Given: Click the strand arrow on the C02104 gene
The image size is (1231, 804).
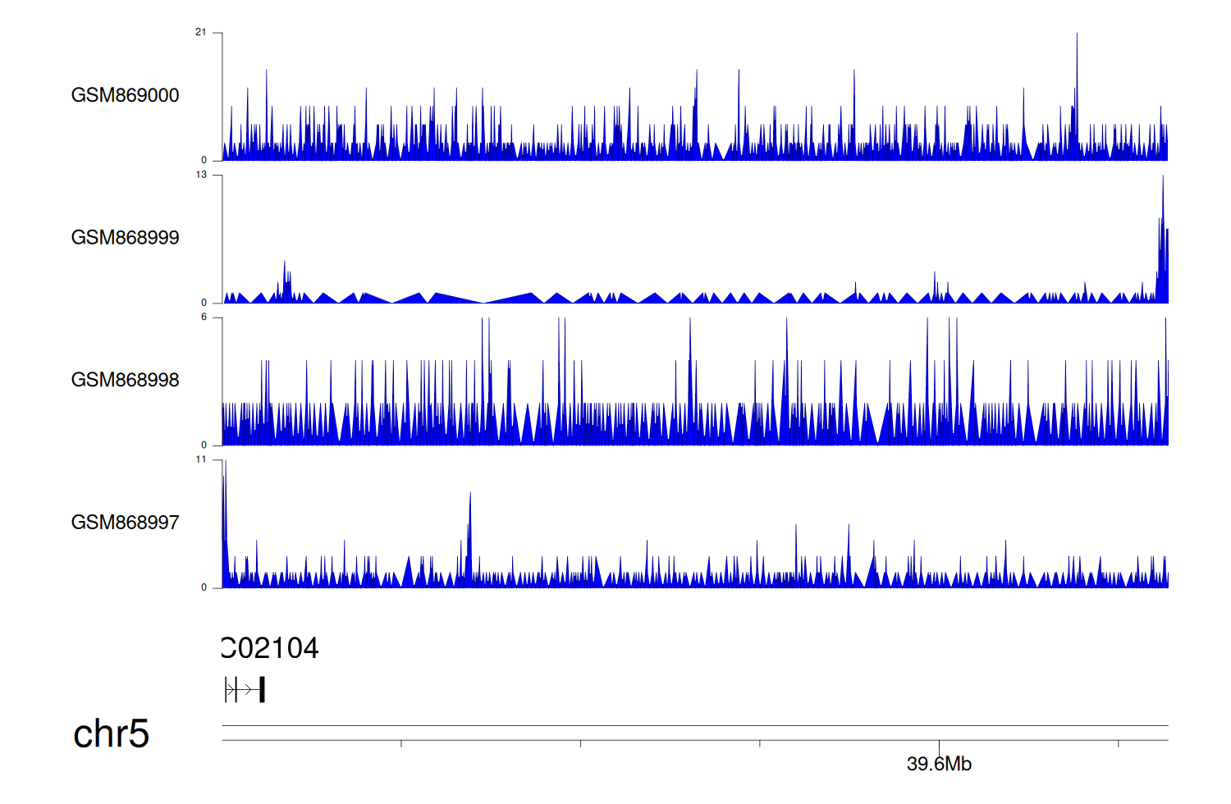Looking at the screenshot, I should tap(247, 690).
